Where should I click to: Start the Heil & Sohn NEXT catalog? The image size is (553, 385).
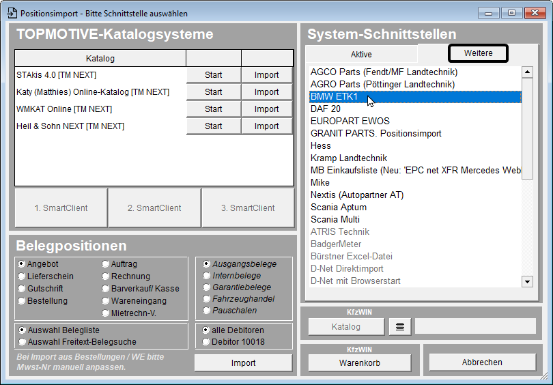pos(214,126)
